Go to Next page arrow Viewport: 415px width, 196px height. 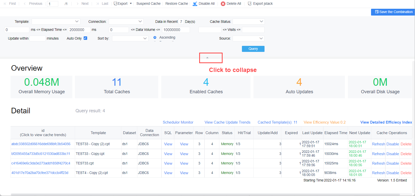78,4
